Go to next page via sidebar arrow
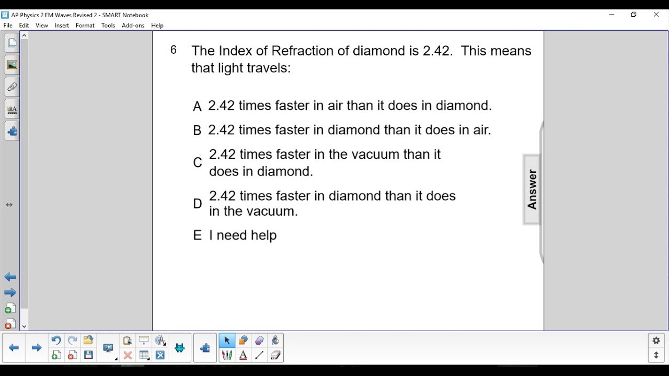 pos(10,292)
